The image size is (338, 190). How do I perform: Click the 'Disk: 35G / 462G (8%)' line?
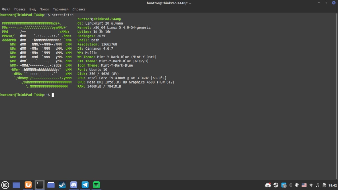[98, 74]
